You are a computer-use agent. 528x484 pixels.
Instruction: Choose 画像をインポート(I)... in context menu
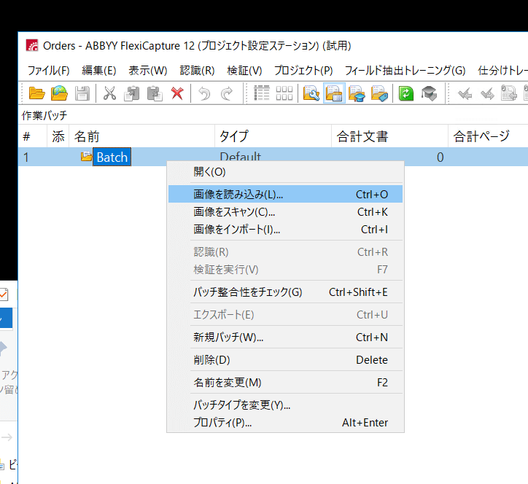(285, 230)
